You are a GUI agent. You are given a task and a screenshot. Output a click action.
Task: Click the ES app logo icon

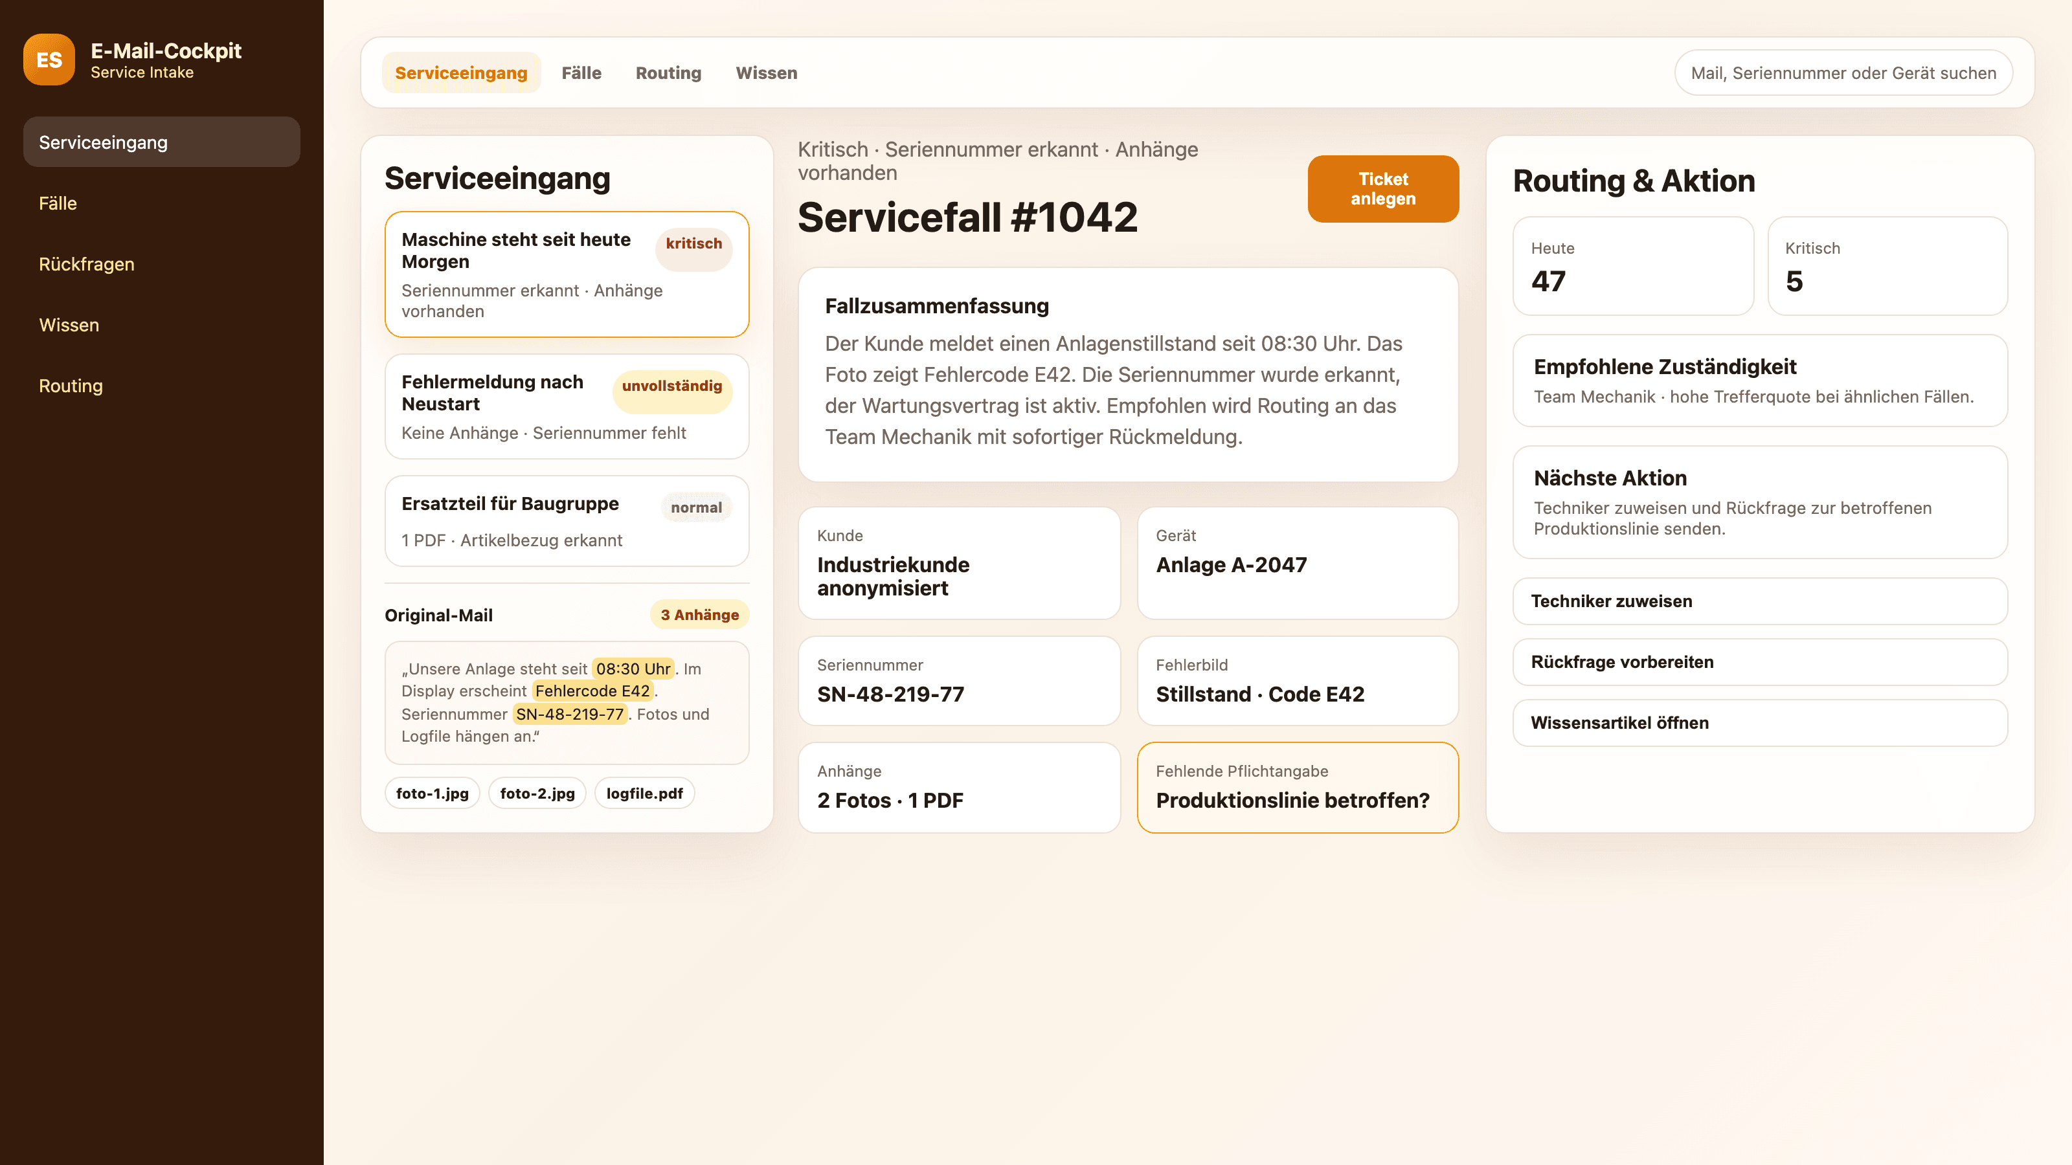coord(49,60)
